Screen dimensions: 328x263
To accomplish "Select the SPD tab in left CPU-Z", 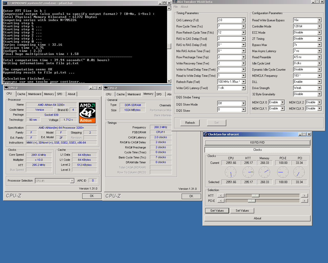I will coord(59,94).
